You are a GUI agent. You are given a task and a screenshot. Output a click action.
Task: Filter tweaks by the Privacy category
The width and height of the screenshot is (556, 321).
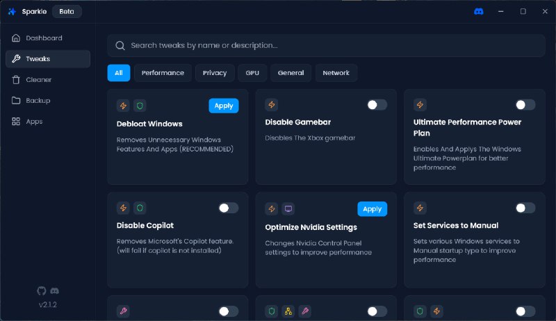point(215,73)
